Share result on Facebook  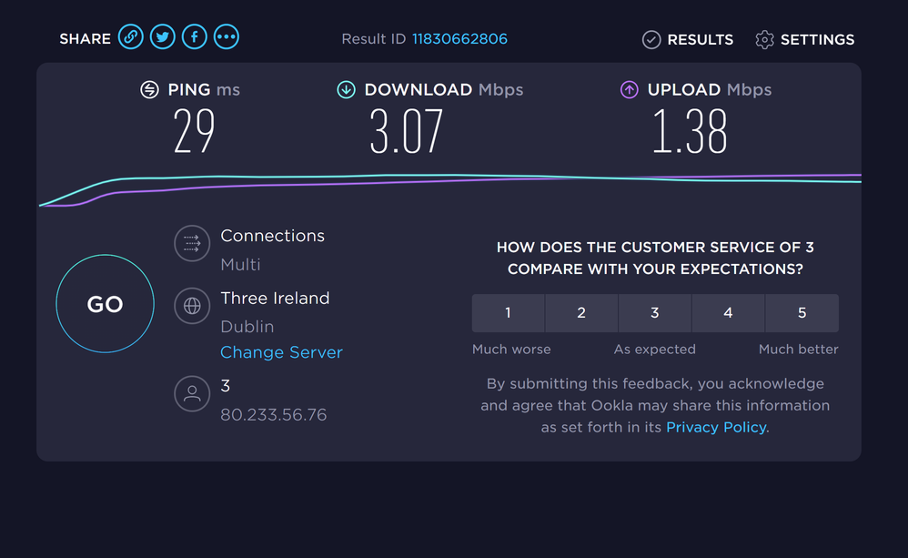tap(194, 37)
